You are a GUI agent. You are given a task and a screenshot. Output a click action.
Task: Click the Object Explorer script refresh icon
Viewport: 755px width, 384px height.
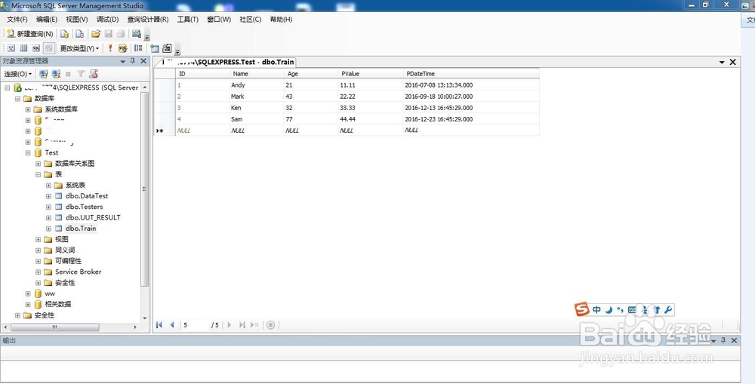[x=94, y=74]
